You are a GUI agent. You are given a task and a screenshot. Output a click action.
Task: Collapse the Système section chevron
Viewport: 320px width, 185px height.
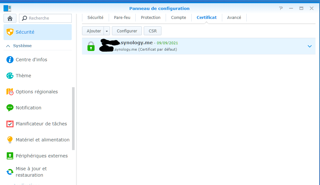[x=8, y=46]
